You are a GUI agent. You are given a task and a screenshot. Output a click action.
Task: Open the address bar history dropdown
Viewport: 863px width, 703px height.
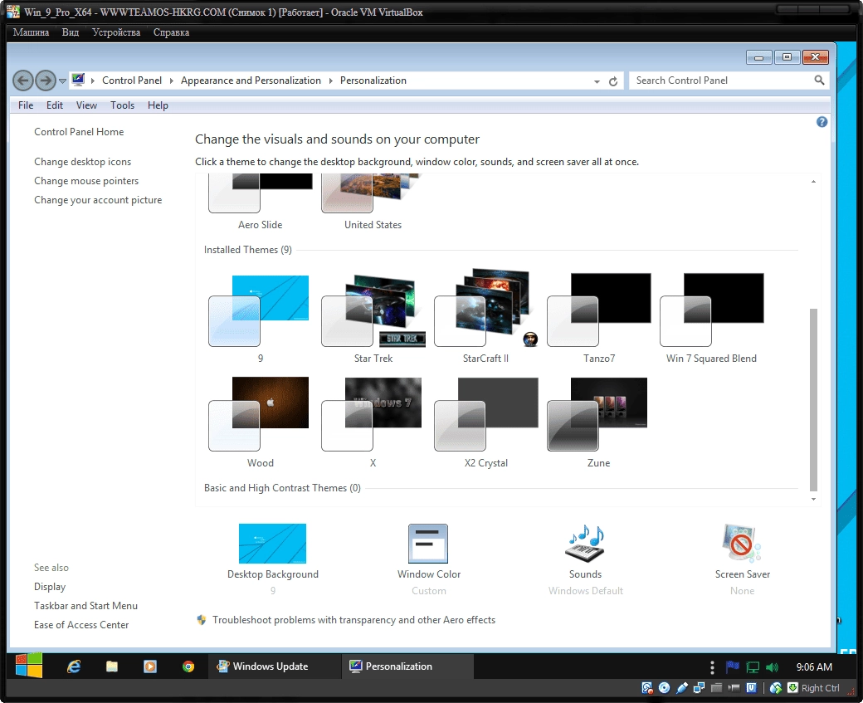(x=597, y=81)
